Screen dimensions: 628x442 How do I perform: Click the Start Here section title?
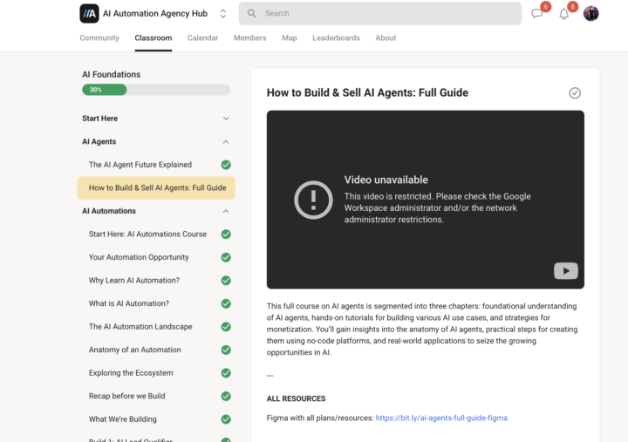[99, 119]
